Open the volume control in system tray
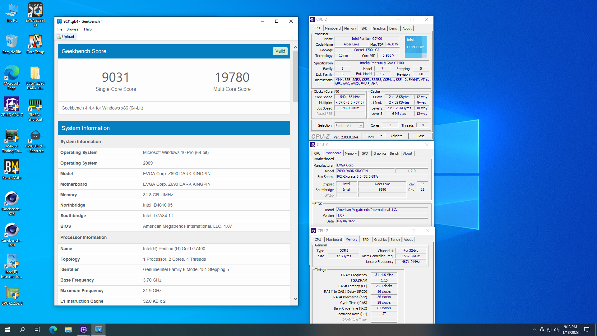 tap(557, 330)
